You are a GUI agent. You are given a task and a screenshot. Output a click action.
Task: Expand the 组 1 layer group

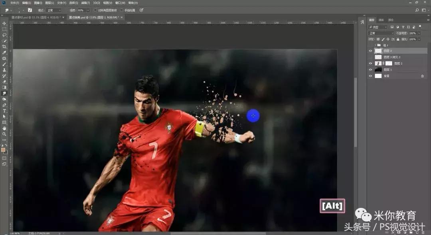point(375,45)
